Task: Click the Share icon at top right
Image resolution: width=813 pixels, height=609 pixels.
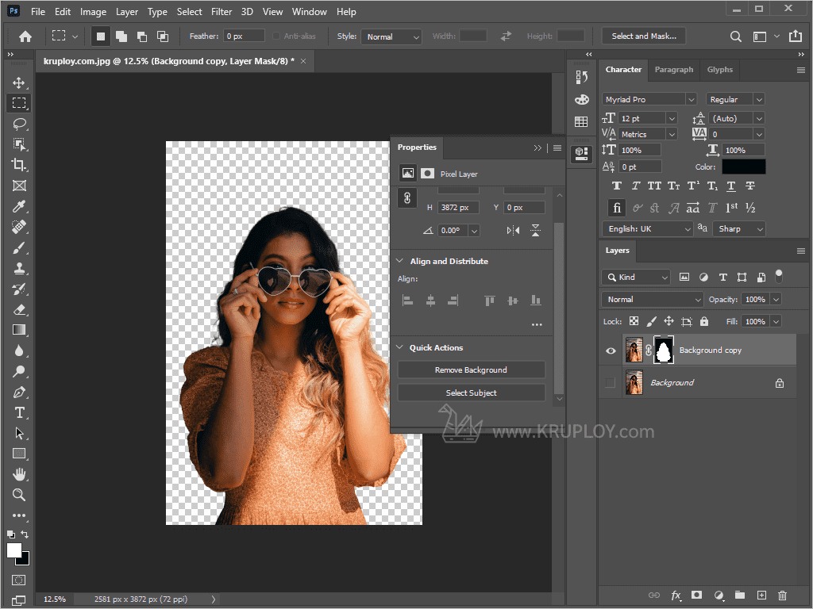Action: [796, 36]
